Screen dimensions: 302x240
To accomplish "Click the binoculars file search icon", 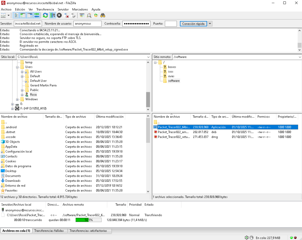I will [103, 15].
